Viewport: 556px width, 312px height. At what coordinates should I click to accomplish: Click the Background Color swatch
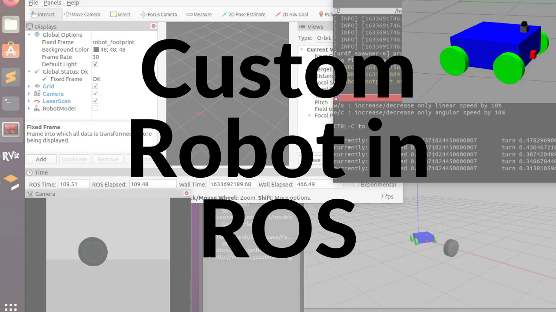(x=96, y=49)
